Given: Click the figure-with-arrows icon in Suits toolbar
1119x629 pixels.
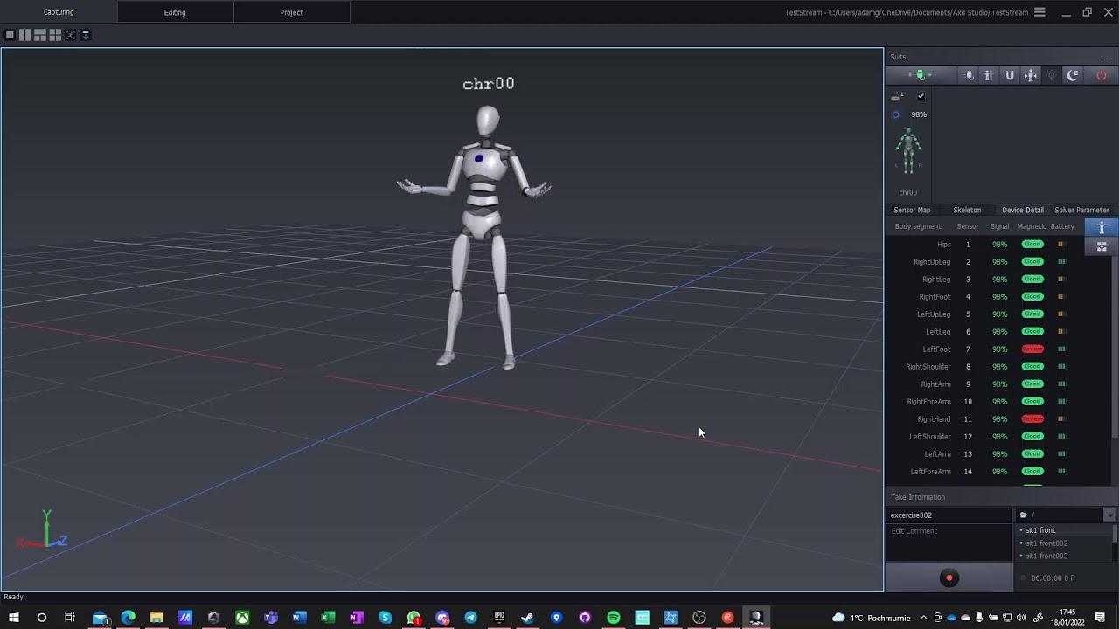Looking at the screenshot, I should pyautogui.click(x=1031, y=75).
